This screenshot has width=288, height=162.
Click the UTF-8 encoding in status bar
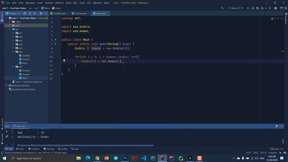(x=263, y=153)
